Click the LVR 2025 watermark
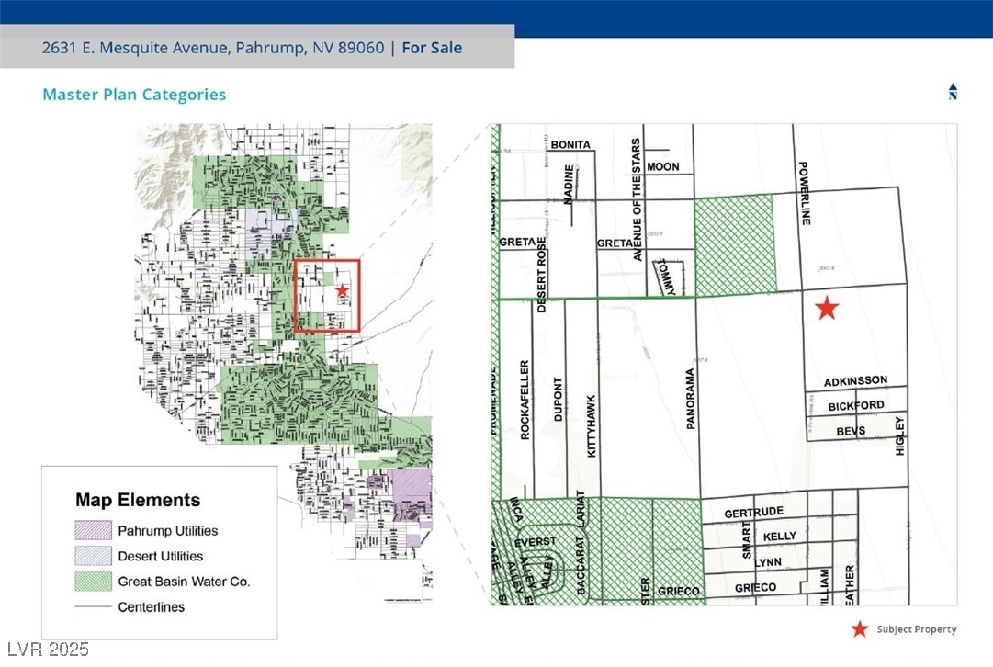 click(46, 650)
